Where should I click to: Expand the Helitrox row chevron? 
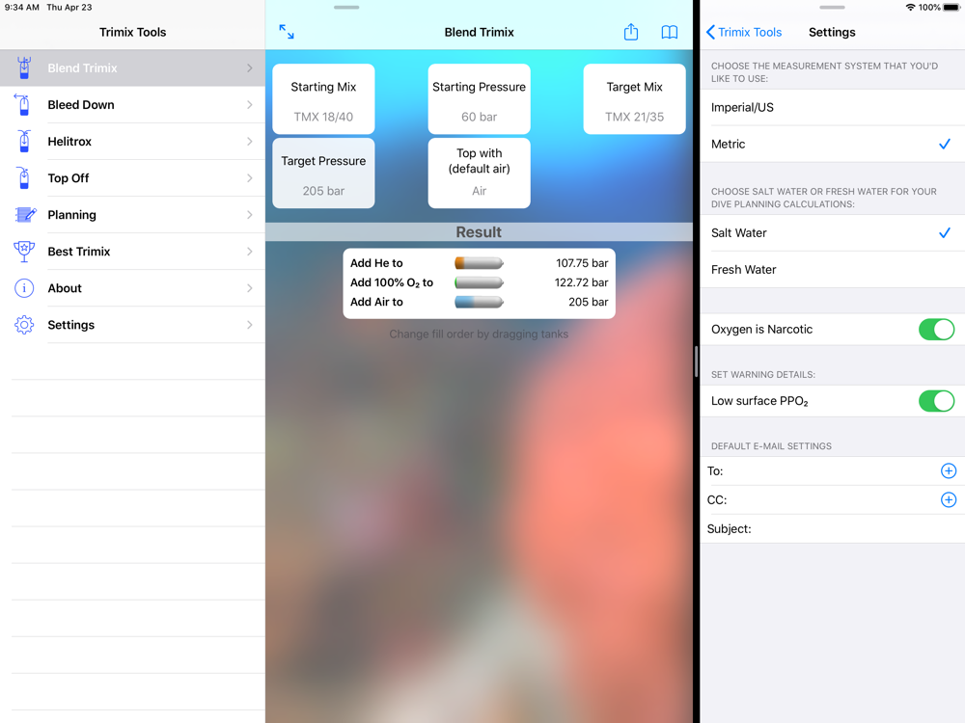(x=249, y=142)
